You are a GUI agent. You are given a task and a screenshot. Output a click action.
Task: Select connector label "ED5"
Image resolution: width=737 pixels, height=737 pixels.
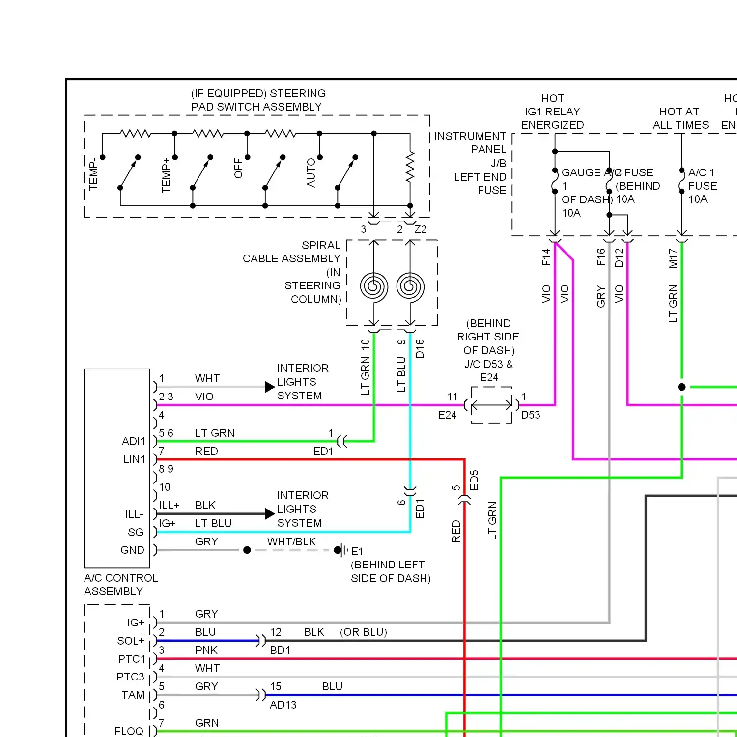(x=474, y=480)
